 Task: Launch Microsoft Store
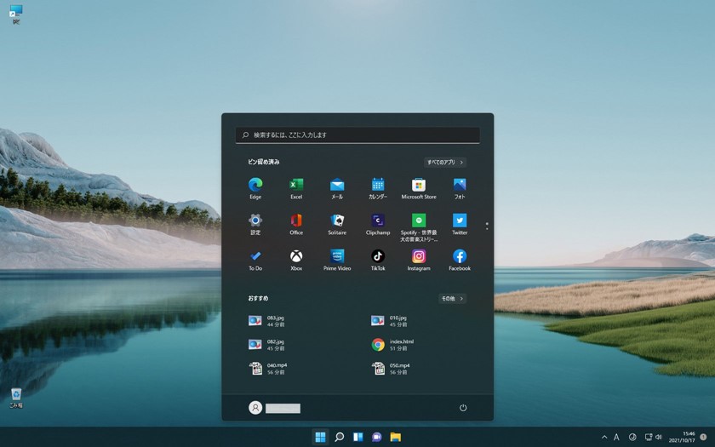(x=419, y=188)
